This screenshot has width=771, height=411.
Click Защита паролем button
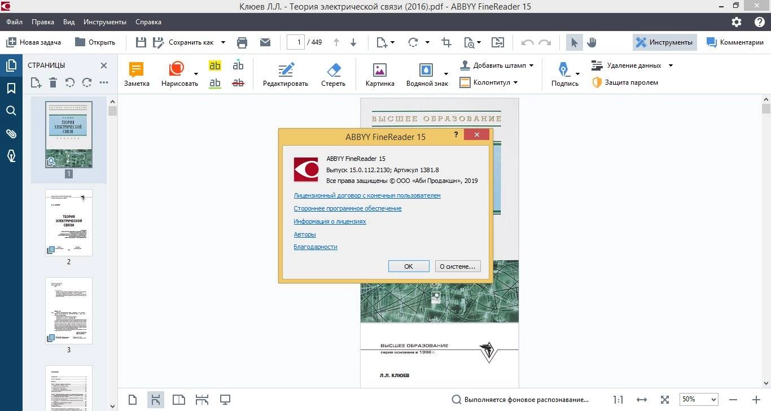pyautogui.click(x=625, y=82)
